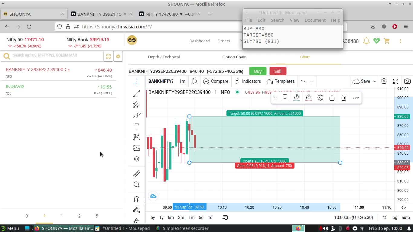Screen dimensions: 413x232
Task: Change stop zone fill color (red)
Action: 308,98
